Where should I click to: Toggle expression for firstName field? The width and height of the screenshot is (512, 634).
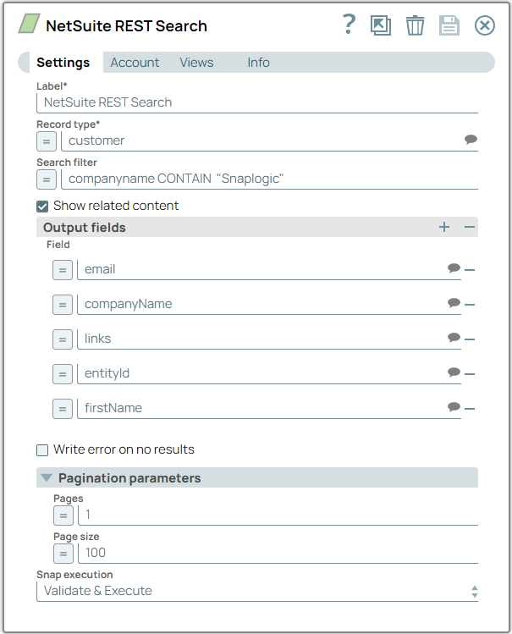pos(63,409)
